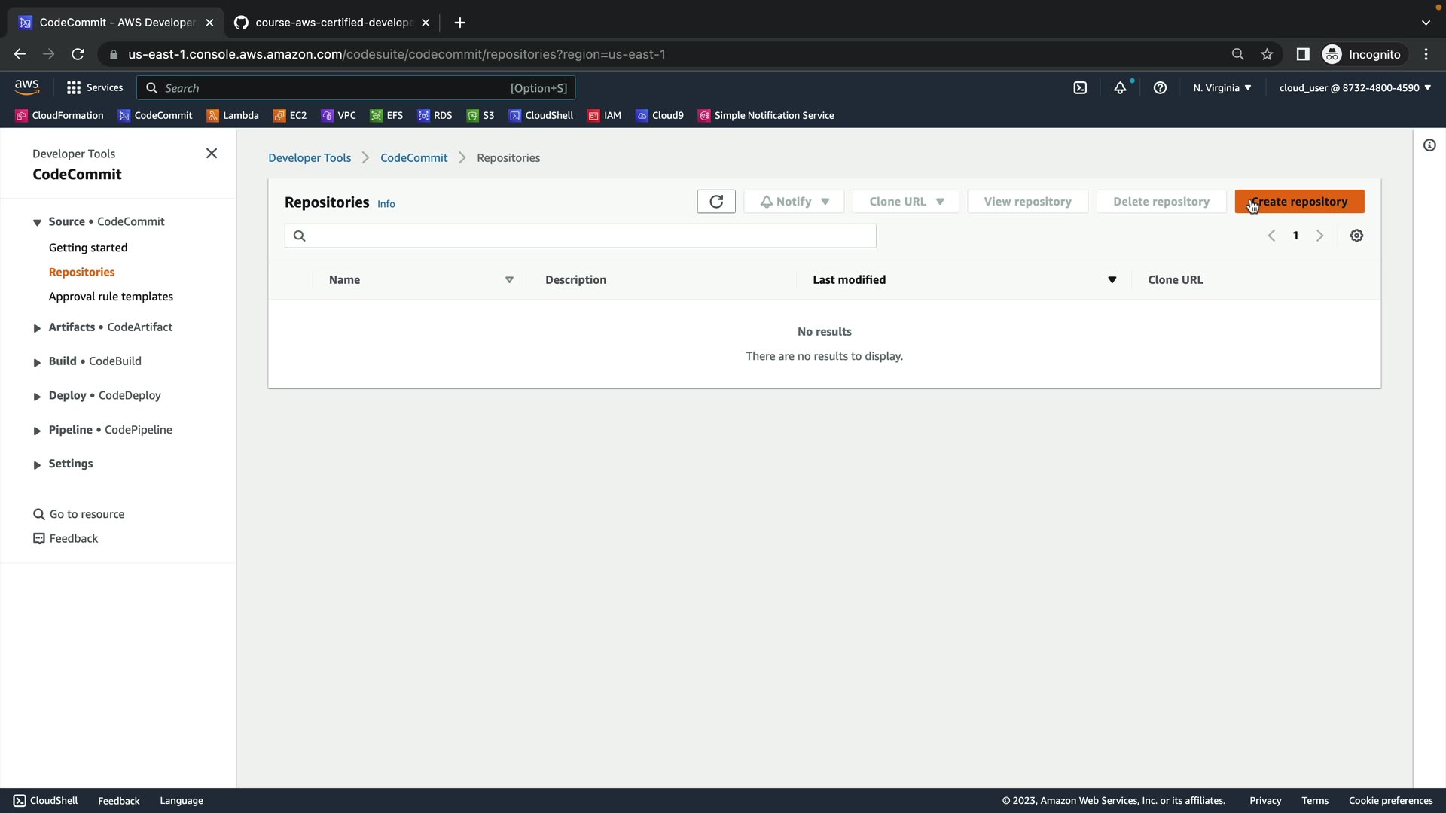Select Approval rule templates in sidebar
1446x813 pixels.
111,297
